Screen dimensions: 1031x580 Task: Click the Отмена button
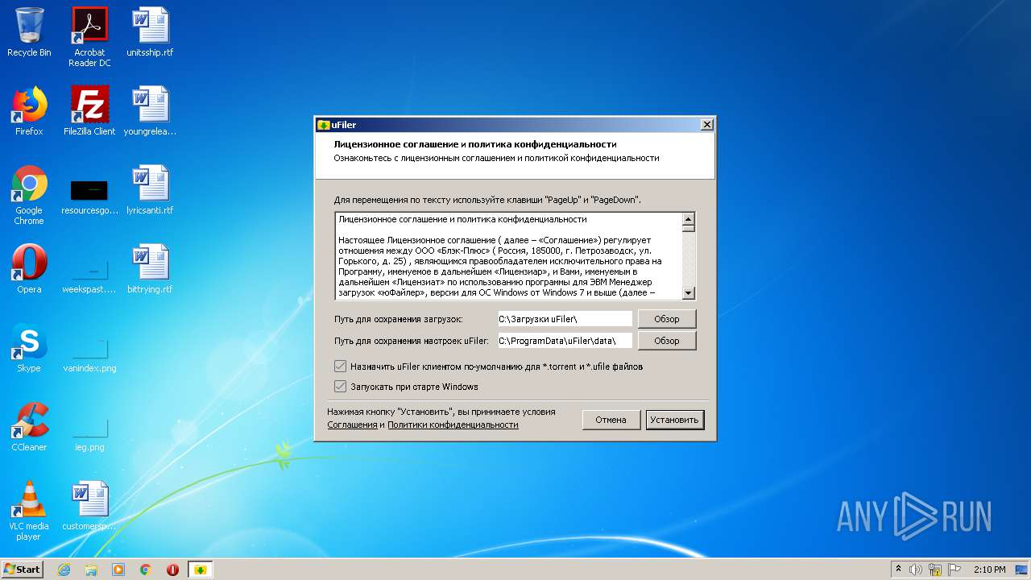[x=611, y=420]
